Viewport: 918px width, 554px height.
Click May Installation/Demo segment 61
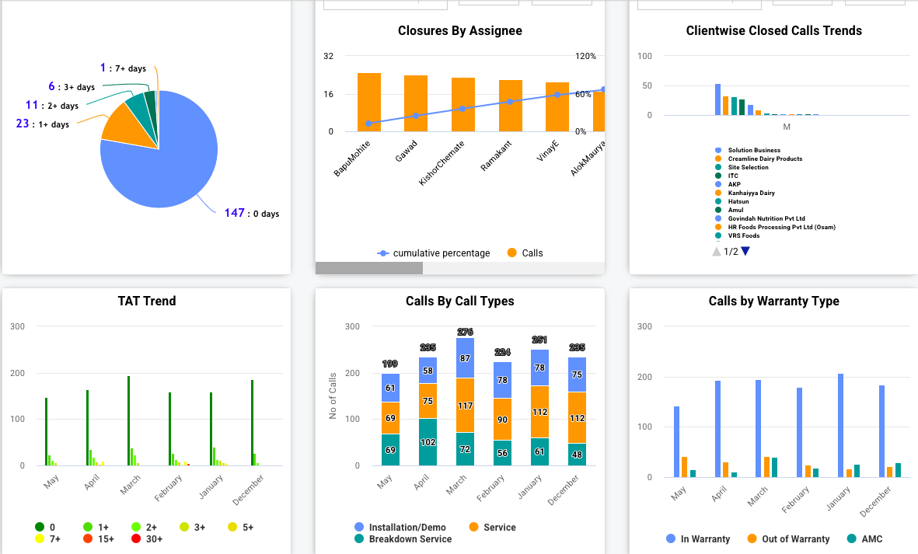[x=390, y=388]
